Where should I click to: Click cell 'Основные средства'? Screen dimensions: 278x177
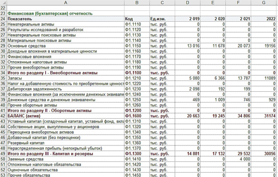pyautogui.click(x=65, y=46)
